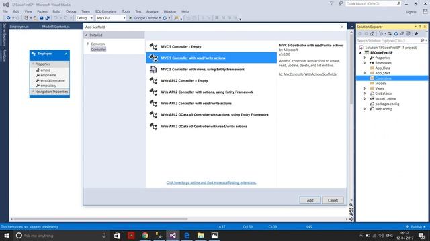The width and height of the screenshot is (430, 241).
Task: Click Solution Explorer Collapse All icon
Action: tap(402, 34)
